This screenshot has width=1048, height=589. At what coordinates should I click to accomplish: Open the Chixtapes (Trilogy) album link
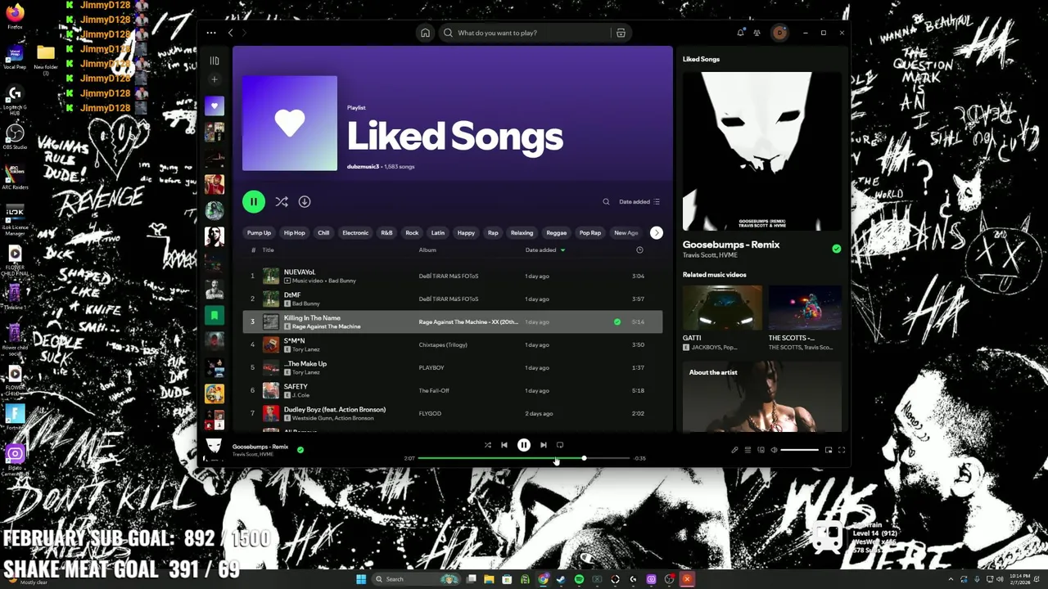click(443, 345)
